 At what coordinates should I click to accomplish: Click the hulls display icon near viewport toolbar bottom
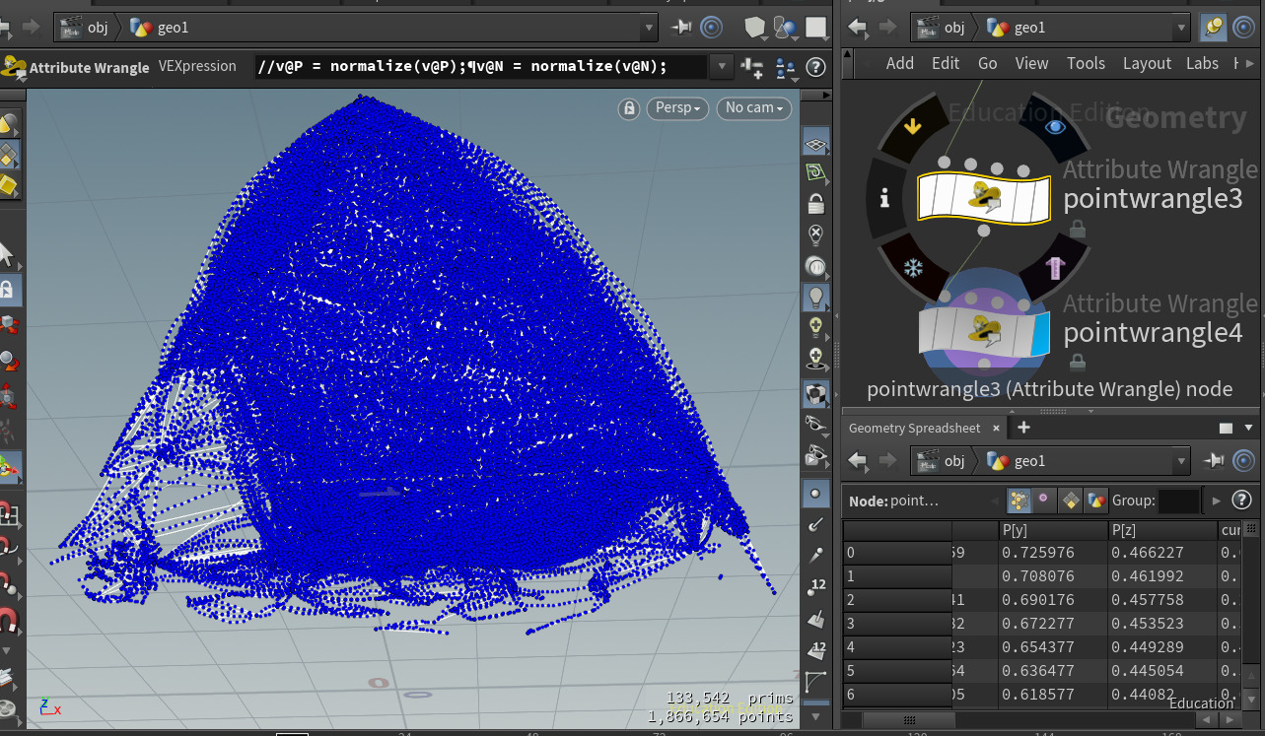tap(815, 682)
